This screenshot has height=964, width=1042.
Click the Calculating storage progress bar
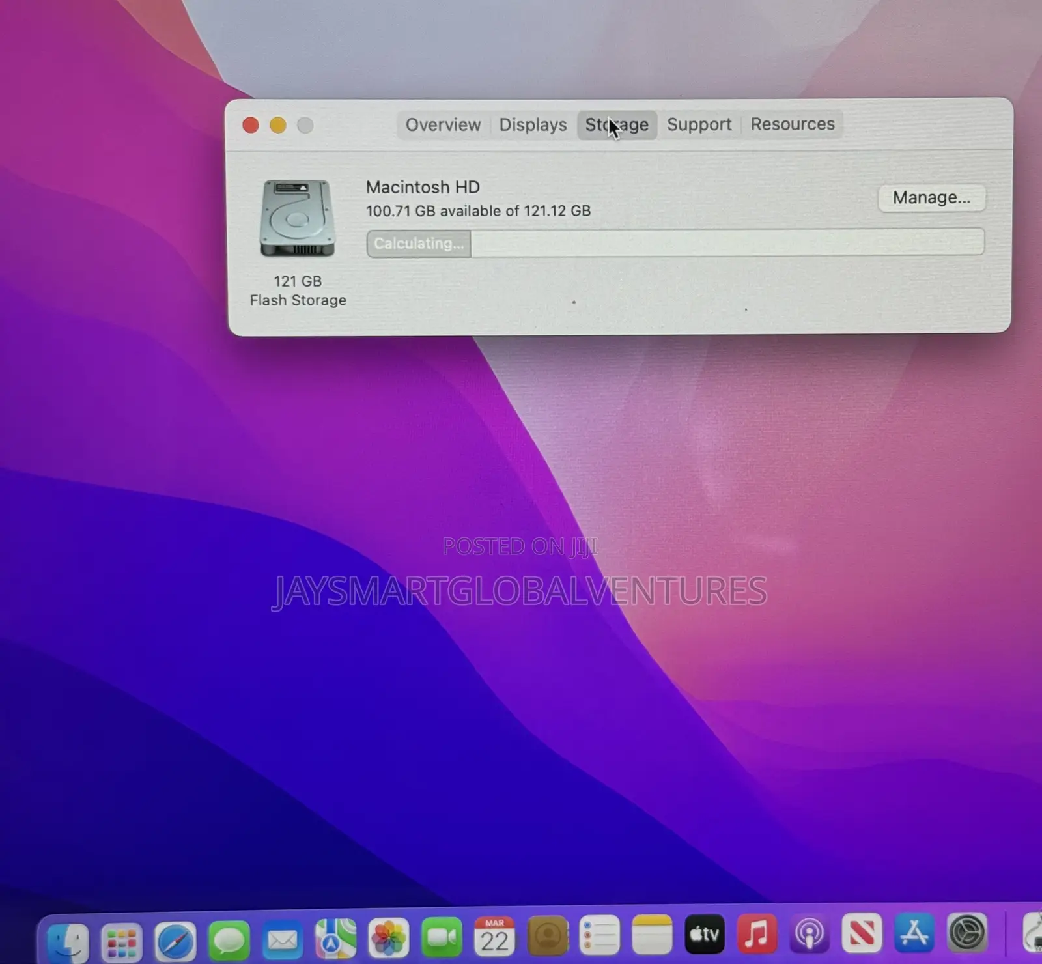tap(675, 243)
